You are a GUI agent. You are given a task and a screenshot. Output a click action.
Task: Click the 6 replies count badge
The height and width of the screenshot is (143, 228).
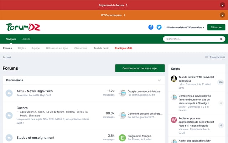pos(221,125)
